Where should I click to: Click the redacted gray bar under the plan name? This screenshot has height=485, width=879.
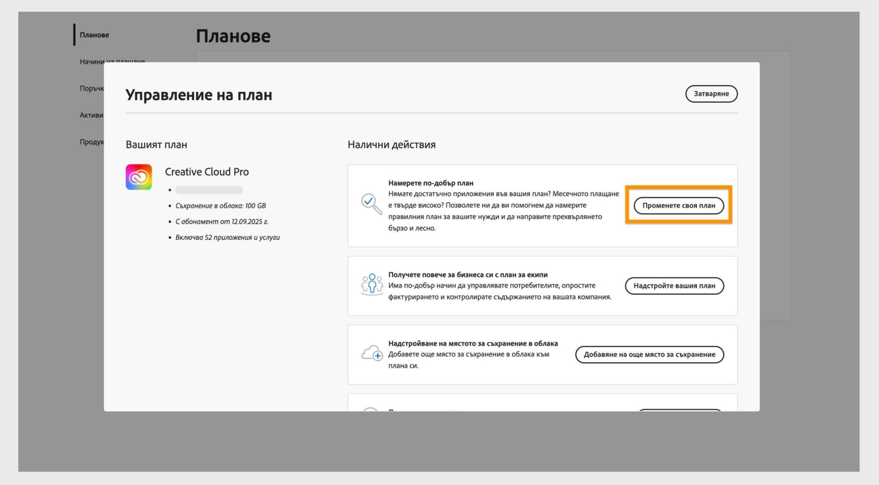(x=208, y=190)
